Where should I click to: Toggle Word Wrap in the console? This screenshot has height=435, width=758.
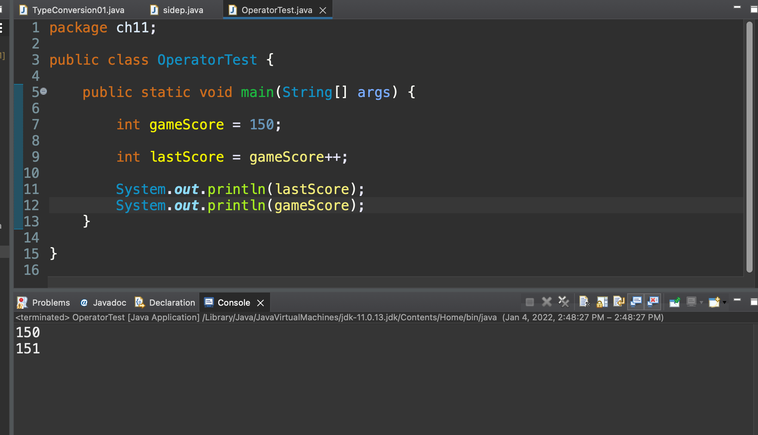tap(619, 302)
